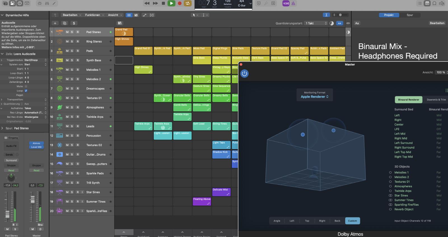Toggle the Master plugin power button
This screenshot has height=237, width=448.
pyautogui.click(x=244, y=74)
